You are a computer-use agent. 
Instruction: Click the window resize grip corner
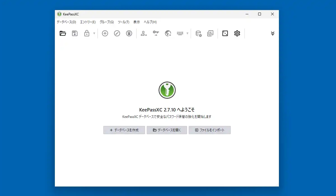277,185
